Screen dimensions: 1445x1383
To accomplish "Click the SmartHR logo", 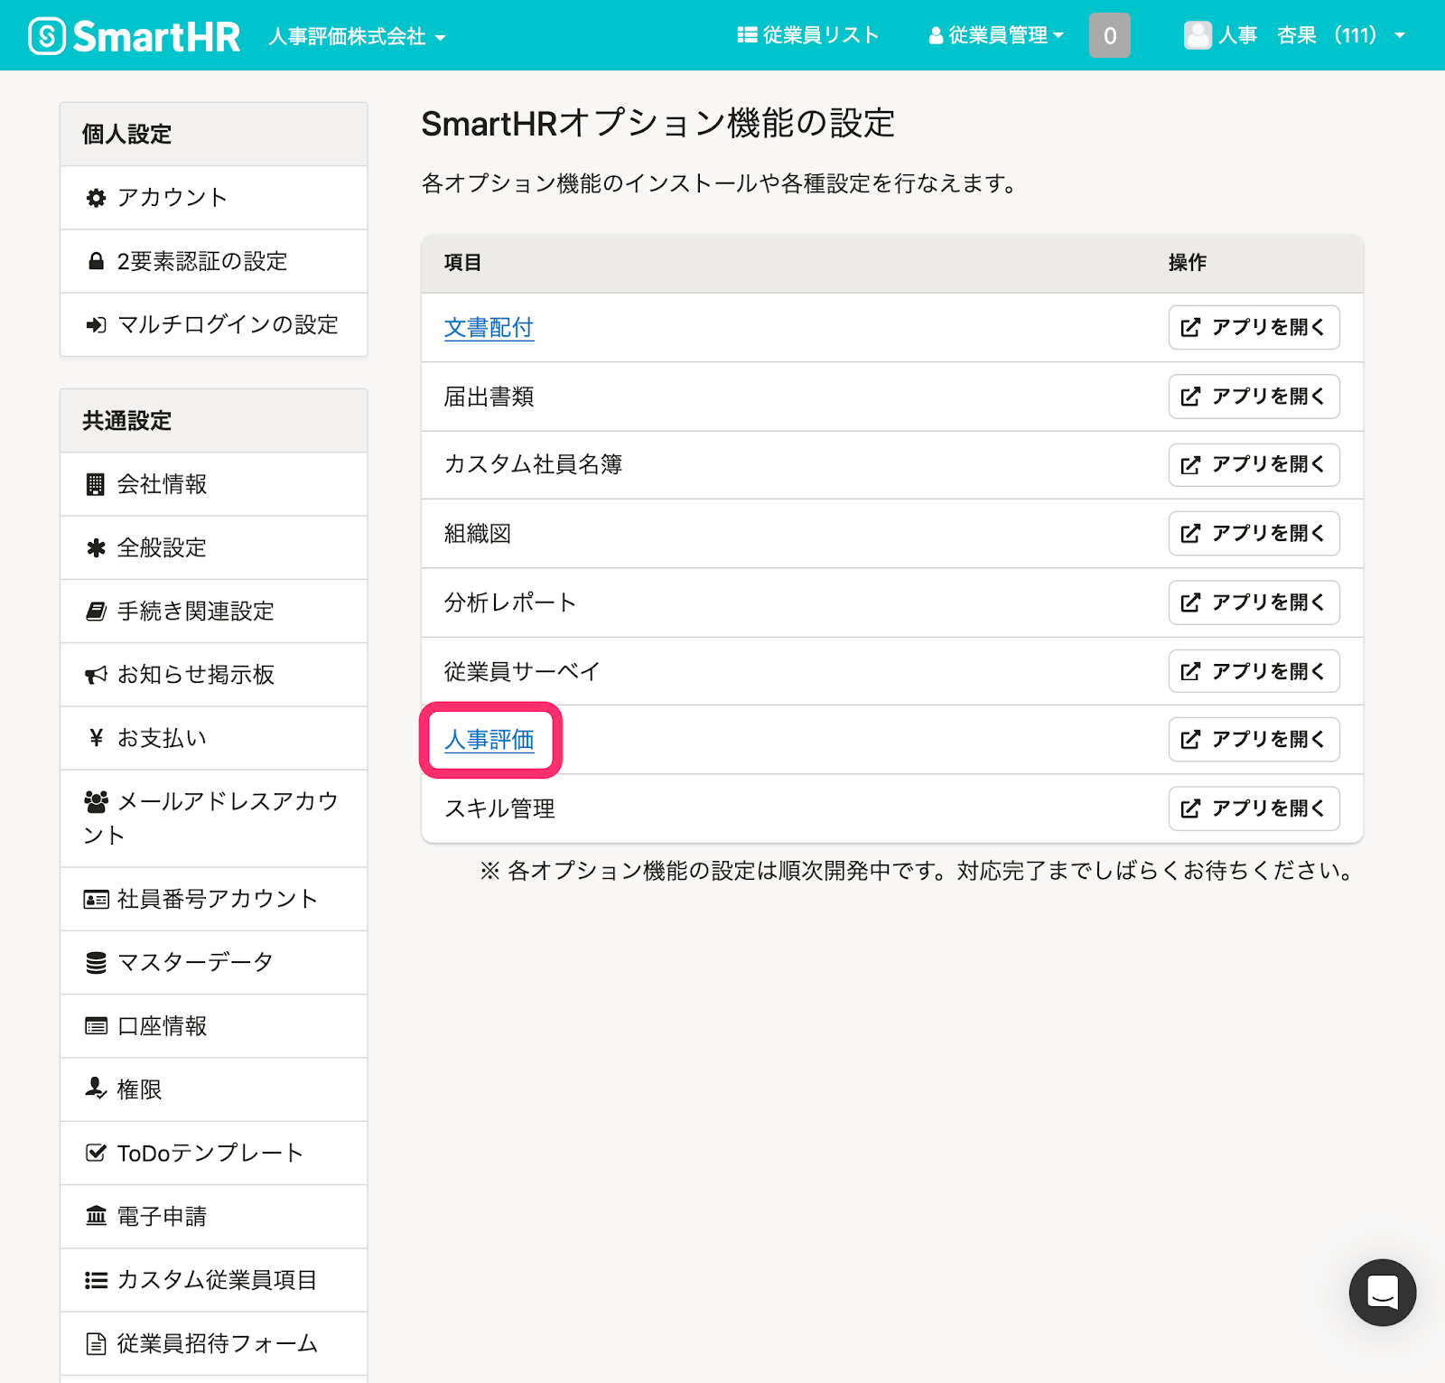I will pyautogui.click(x=134, y=36).
